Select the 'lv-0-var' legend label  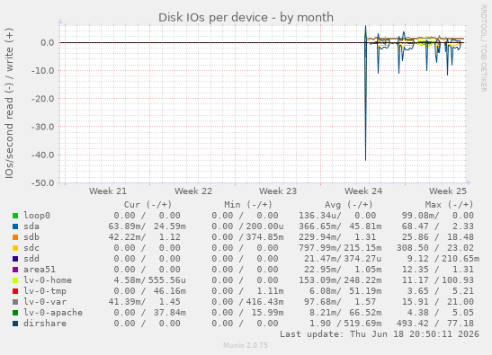[x=45, y=301]
